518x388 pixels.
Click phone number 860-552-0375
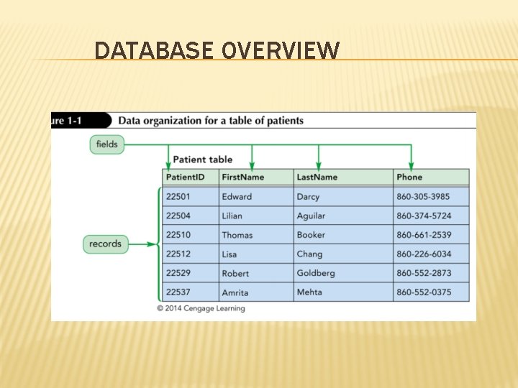tap(431, 292)
